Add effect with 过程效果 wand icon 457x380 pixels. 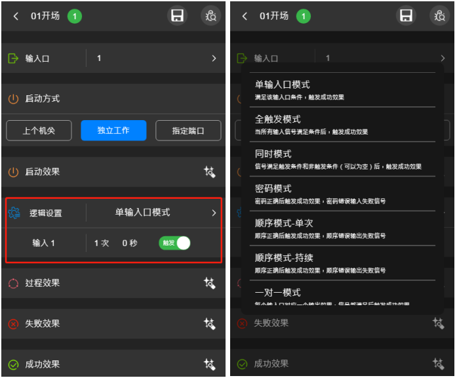[x=209, y=283]
